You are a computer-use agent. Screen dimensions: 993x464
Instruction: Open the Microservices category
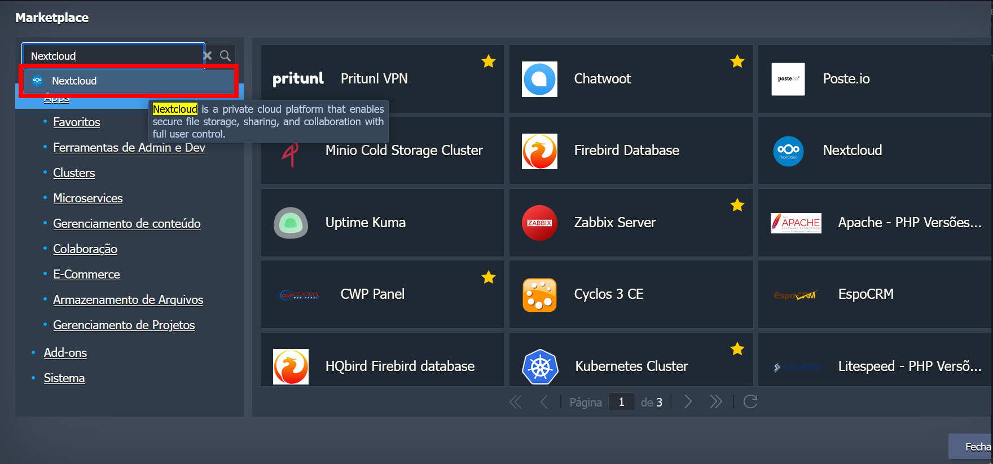[x=88, y=198]
